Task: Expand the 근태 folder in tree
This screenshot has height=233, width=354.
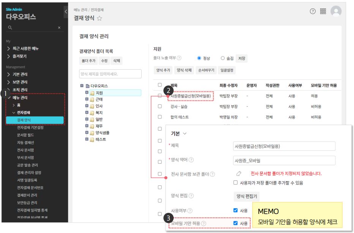Action: tap(87, 99)
